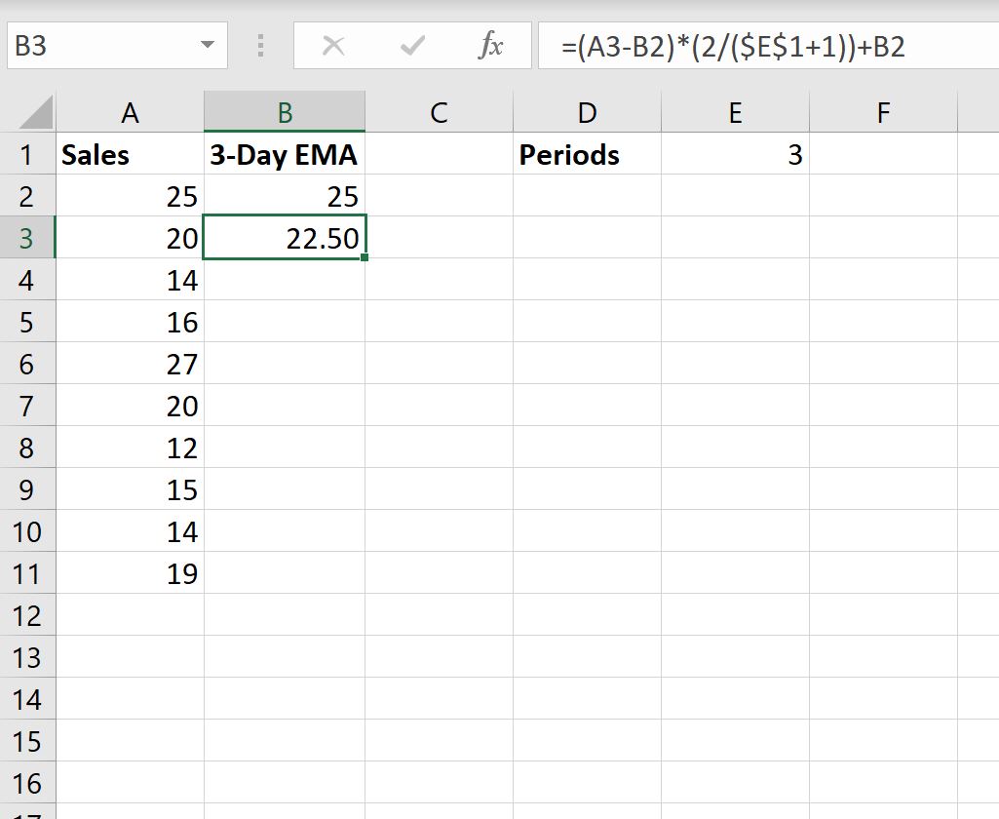Select row 11 header

[26, 573]
